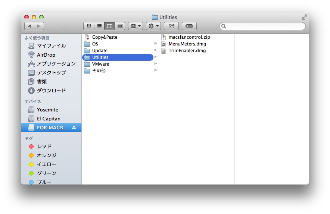The width and height of the screenshot is (330, 214).
Task: Filter by the ブルー tag
Action: click(x=52, y=182)
